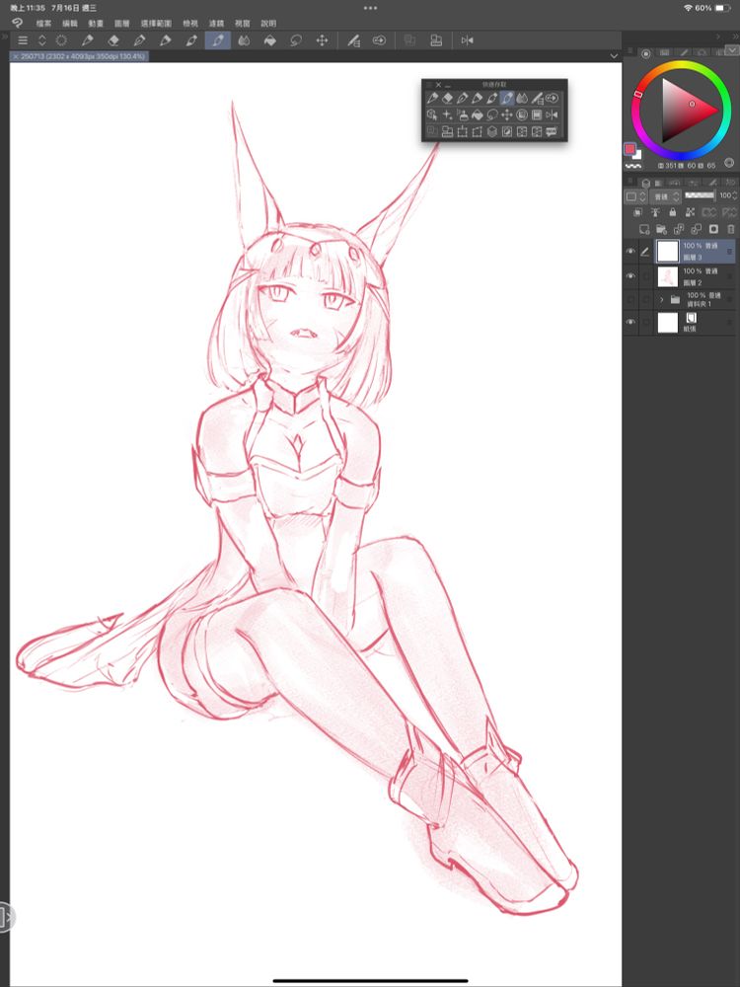Expand the left tool palette double-arrow

tap(4, 37)
